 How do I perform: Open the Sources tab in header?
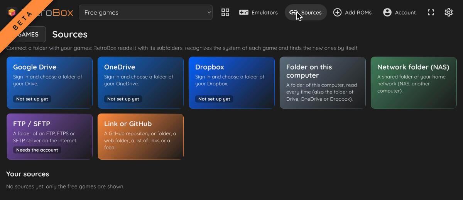tap(306, 12)
